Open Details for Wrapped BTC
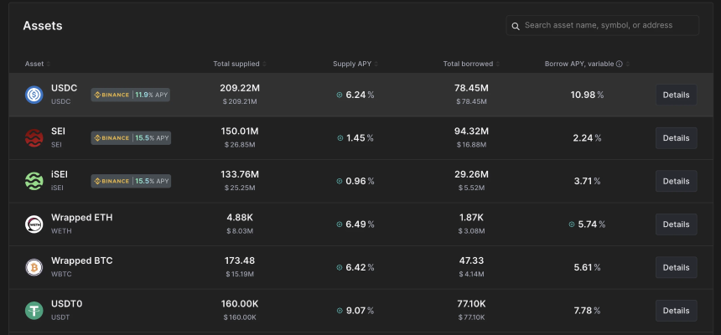The image size is (721, 335). [x=676, y=267]
